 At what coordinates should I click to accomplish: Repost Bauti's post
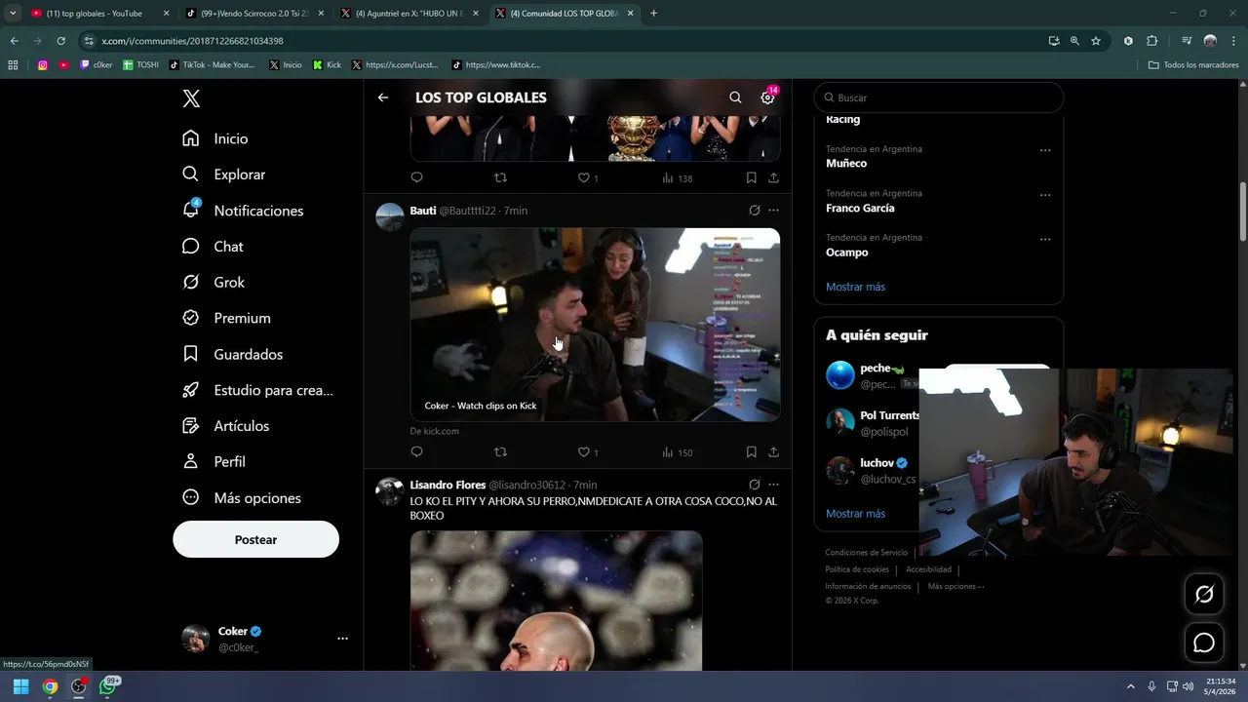click(500, 452)
